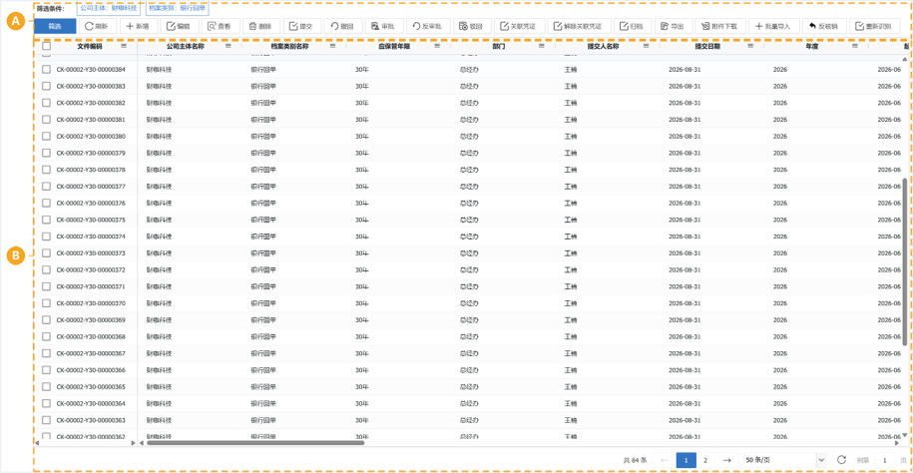Click the 反核销 reverse write-off button
This screenshot has height=473, width=913.
[x=823, y=26]
